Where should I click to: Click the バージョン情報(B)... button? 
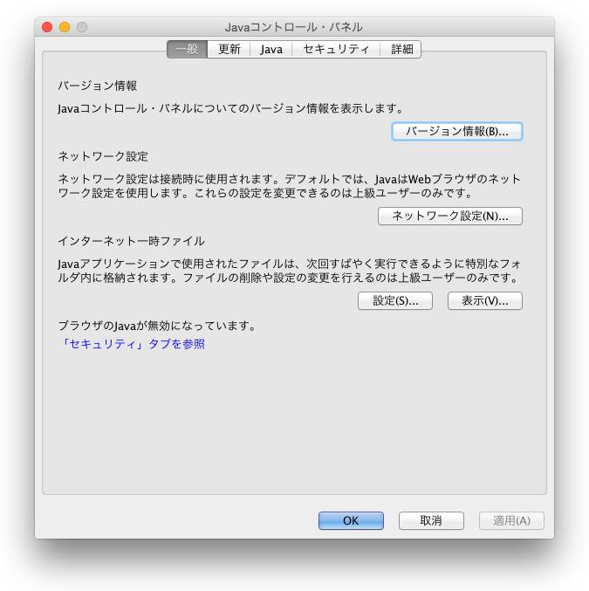(457, 131)
